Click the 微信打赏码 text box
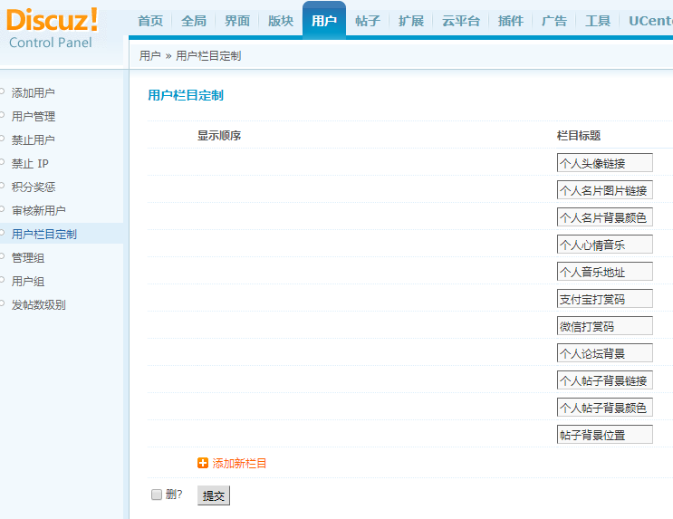The height and width of the screenshot is (519, 673). (x=604, y=326)
